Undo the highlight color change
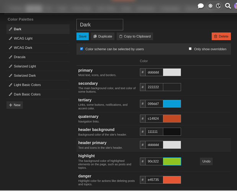 point(206,162)
